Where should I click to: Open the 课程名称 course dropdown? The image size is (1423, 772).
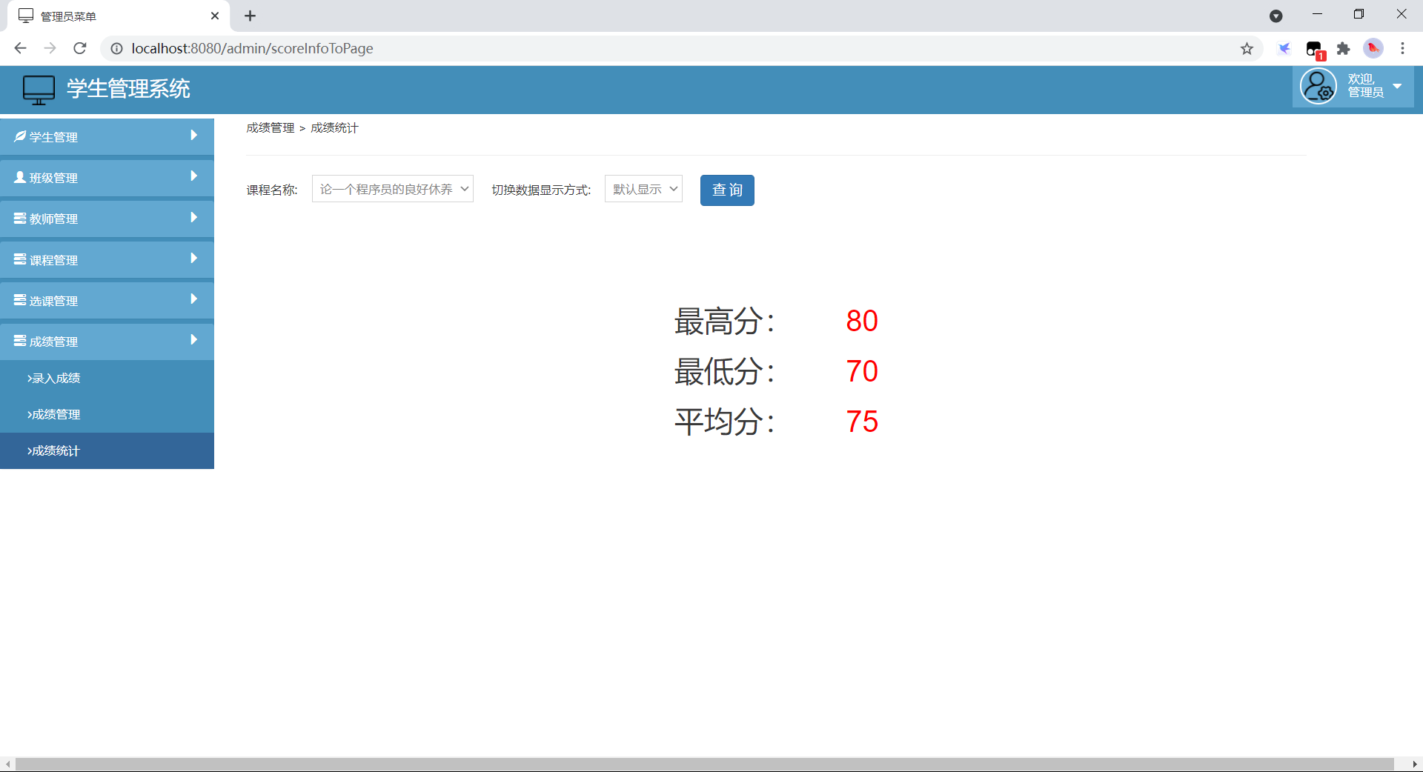(392, 189)
